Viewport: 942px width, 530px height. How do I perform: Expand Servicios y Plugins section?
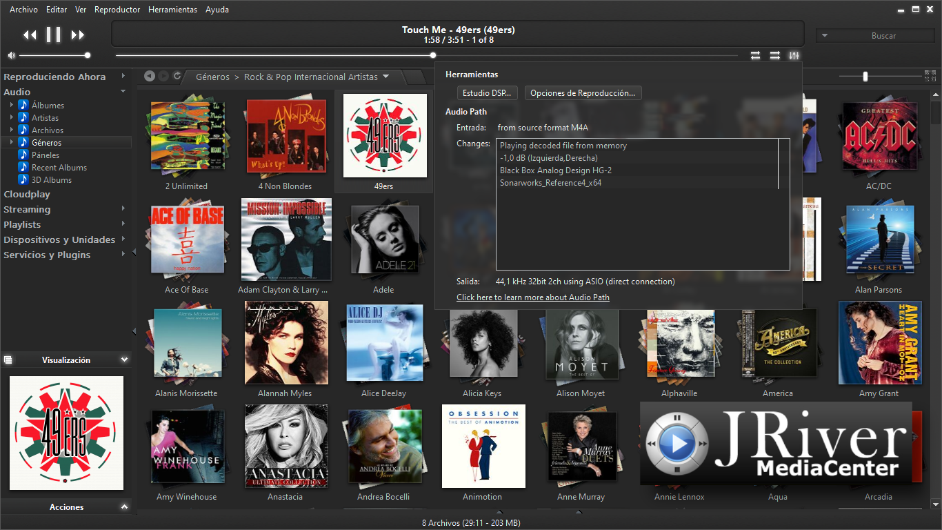(x=123, y=254)
